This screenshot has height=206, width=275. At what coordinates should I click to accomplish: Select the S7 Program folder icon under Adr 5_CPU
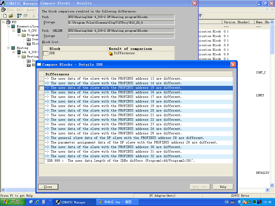[23, 35]
